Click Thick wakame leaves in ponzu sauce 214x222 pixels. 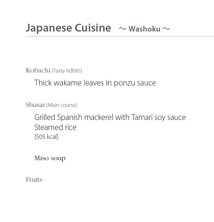pyautogui.click(x=95, y=83)
